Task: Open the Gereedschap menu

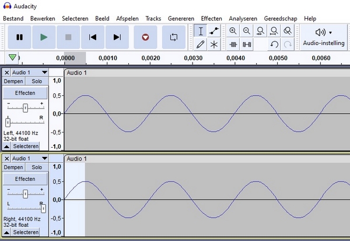Action: [281, 19]
